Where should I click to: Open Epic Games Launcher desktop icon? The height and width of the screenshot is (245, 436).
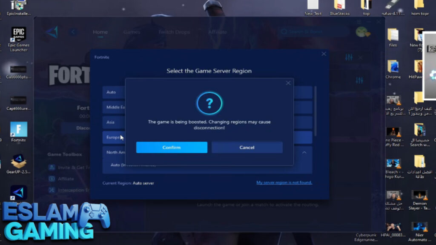pos(18,39)
